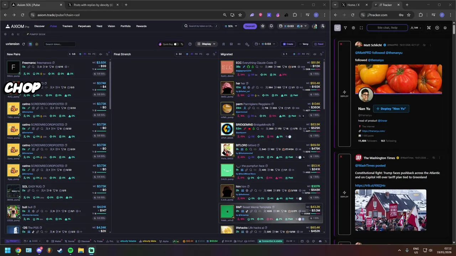Click the fullscreen icon in J7 Tracker toolbar
The height and width of the screenshot is (256, 456).
tap(361, 28)
